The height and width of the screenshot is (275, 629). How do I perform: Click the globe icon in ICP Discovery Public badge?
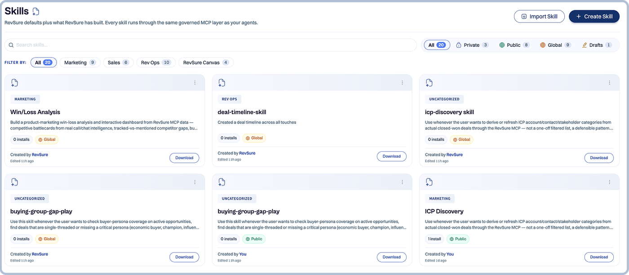(x=451, y=239)
